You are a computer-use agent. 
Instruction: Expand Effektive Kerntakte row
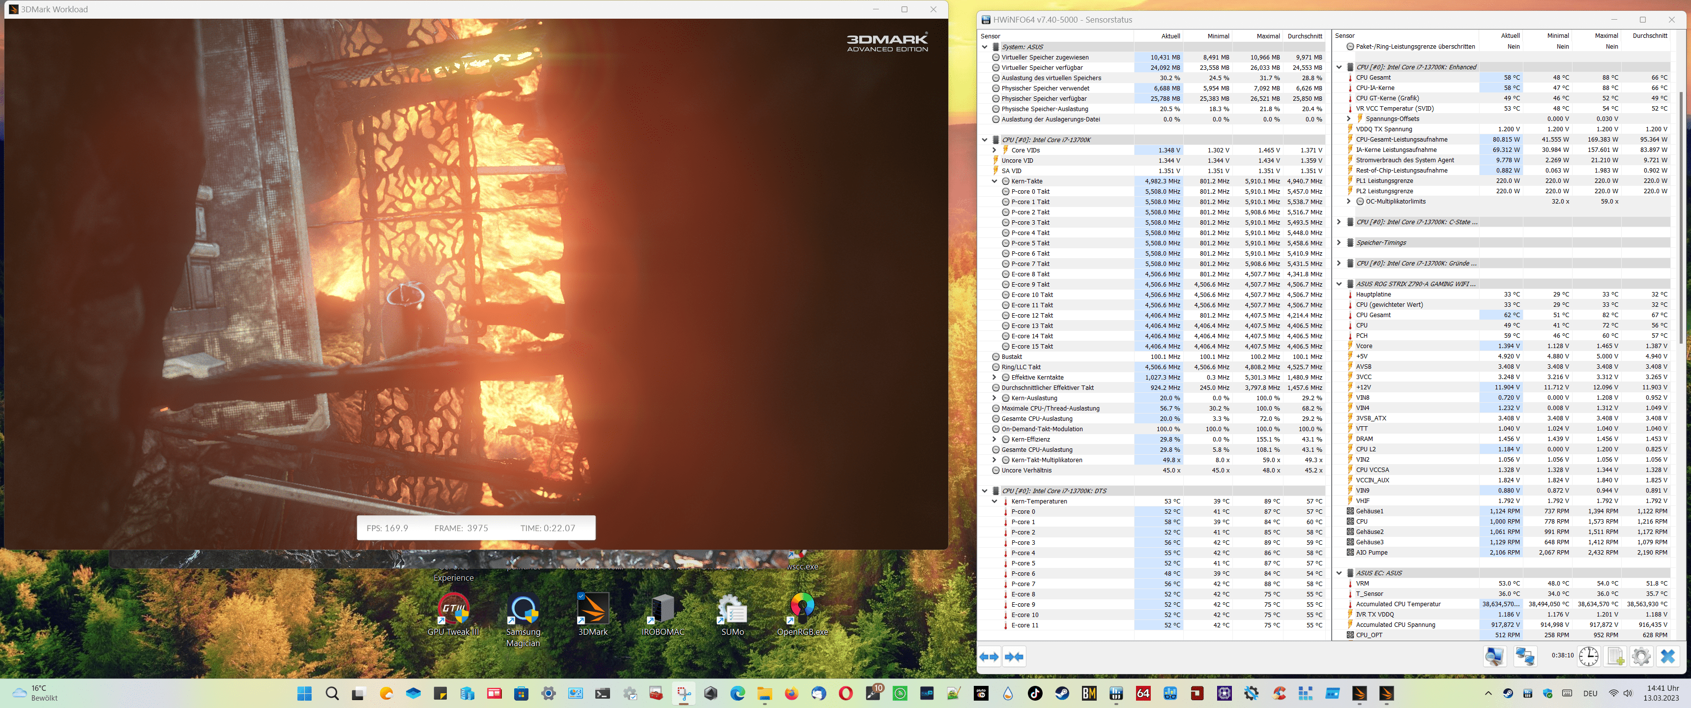click(x=994, y=378)
